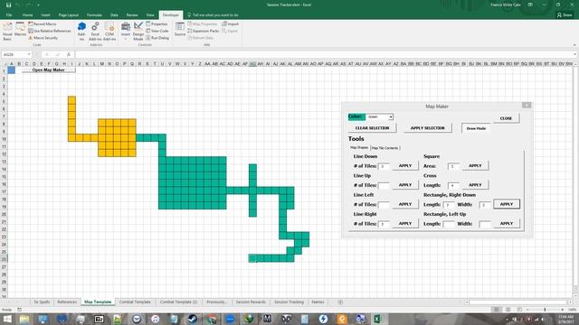Apply the Square tool
579x325 pixels.
pyautogui.click(x=475, y=166)
